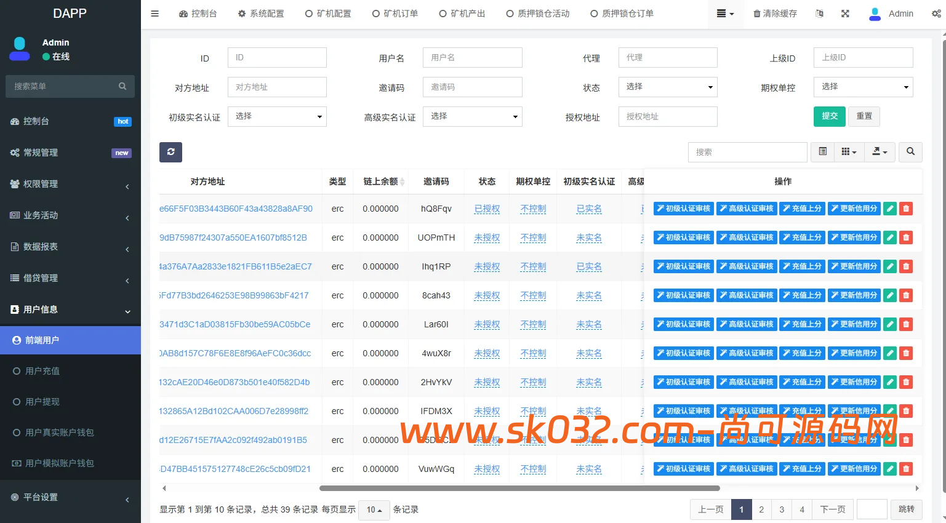Switch to the 矿机订单 tab
The width and height of the screenshot is (946, 523).
(x=395, y=14)
